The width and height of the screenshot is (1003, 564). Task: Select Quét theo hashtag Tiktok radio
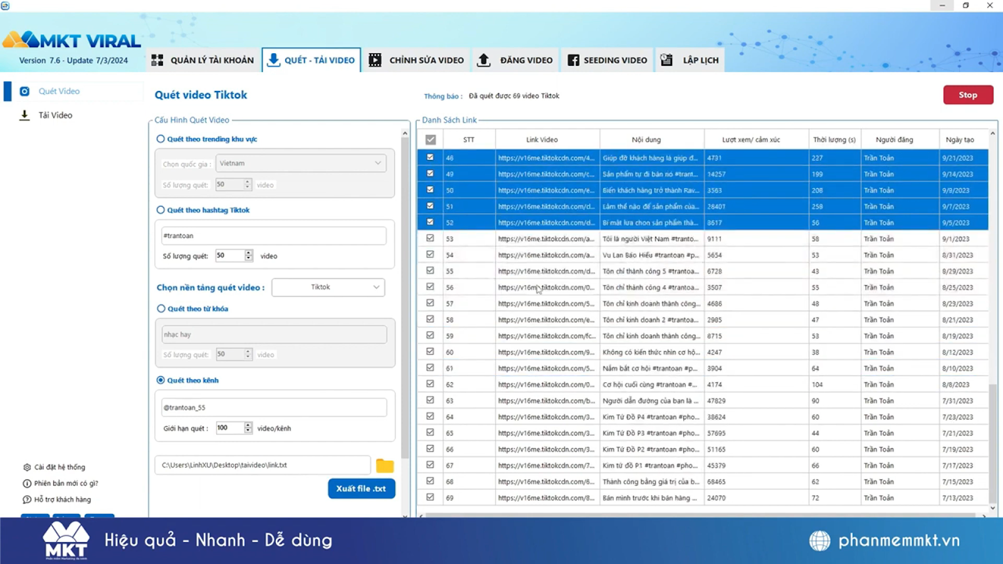point(160,210)
